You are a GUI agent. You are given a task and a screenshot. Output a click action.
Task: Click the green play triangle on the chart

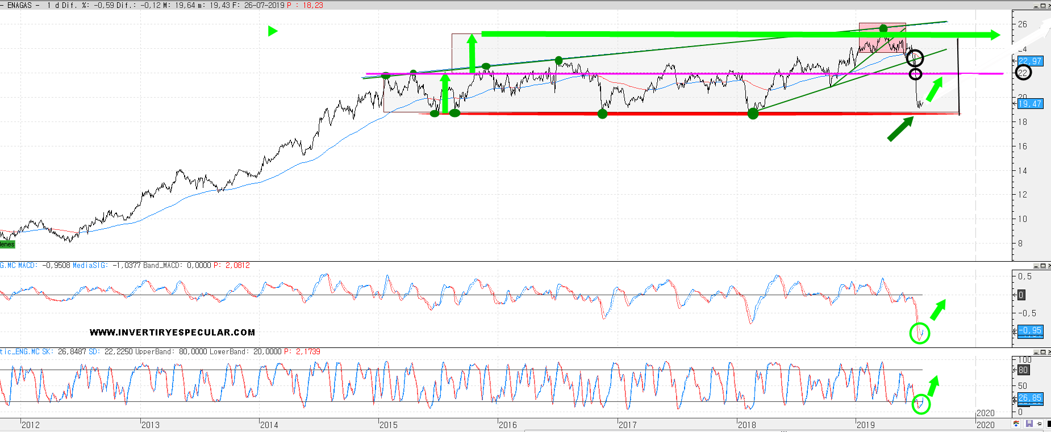(273, 31)
